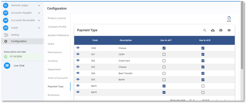Open the column view selector icon
Screen dimensions: 247x104
click(229, 30)
